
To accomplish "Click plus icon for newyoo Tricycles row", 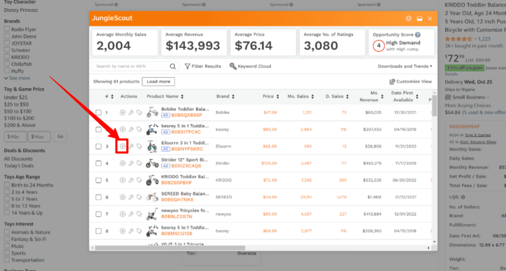I will (x=123, y=214).
